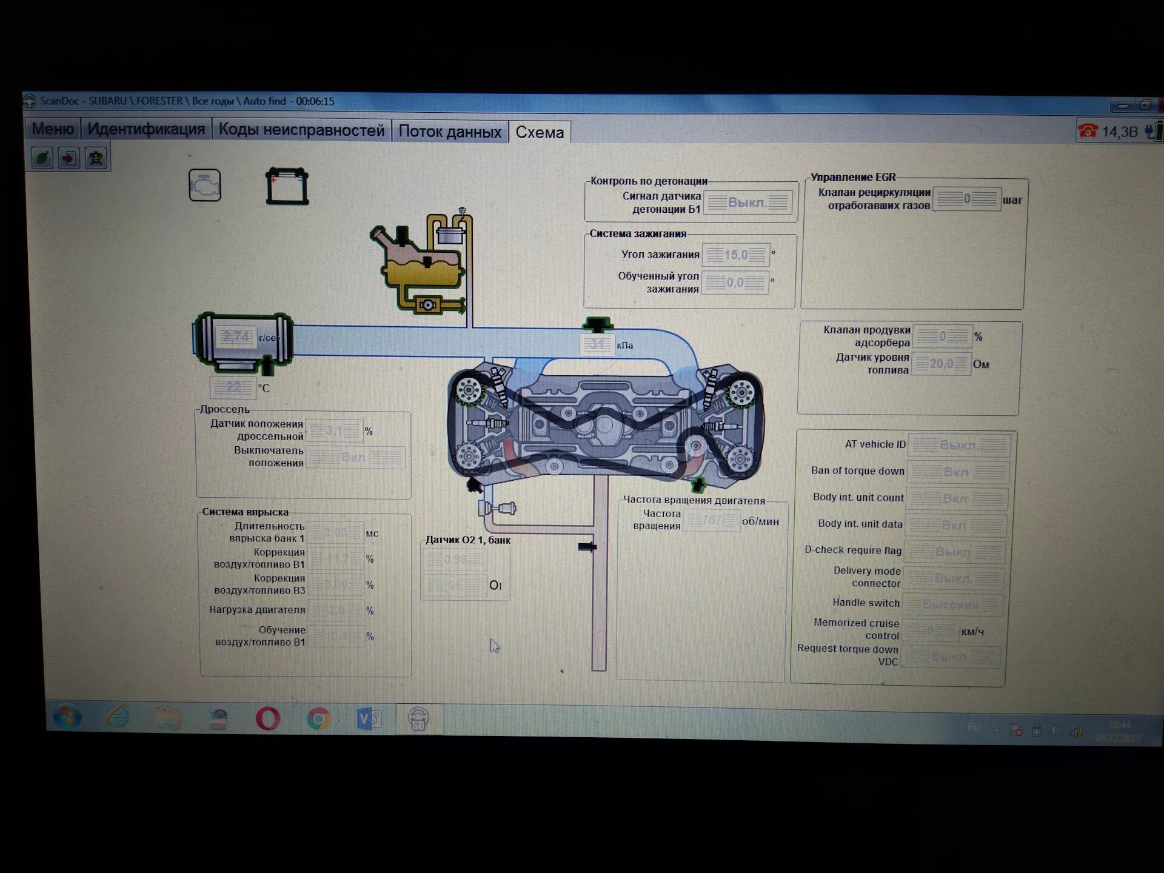Image resolution: width=1164 pixels, height=873 pixels.
Task: Click the car battery icon
Action: (287, 187)
